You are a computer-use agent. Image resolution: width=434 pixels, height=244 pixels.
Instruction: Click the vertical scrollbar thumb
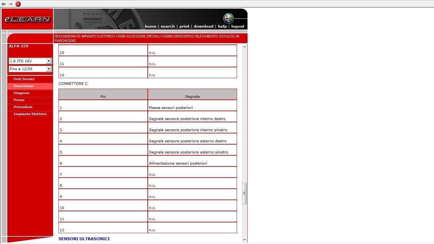coord(244,193)
